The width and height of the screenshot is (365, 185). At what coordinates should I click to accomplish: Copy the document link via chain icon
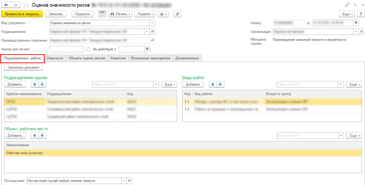pyautogui.click(x=347, y=5)
